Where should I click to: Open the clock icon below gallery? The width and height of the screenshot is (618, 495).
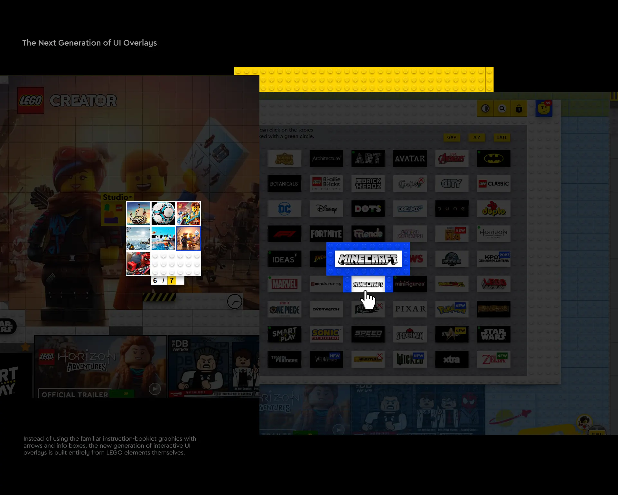point(235,302)
